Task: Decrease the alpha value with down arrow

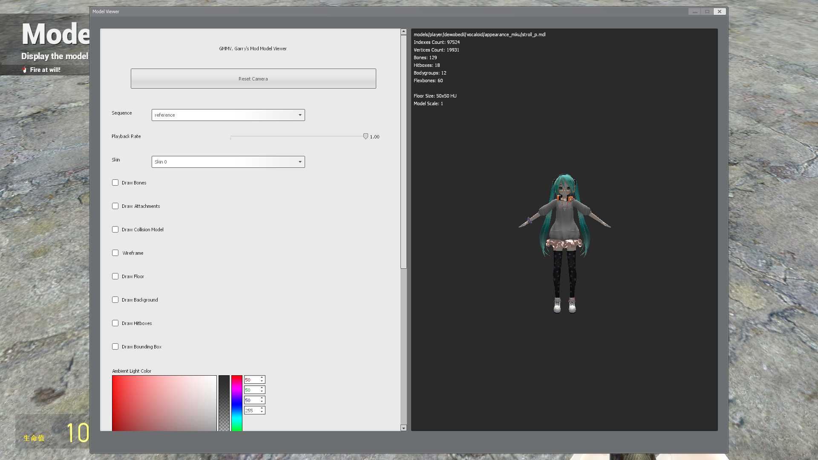Action: click(262, 412)
